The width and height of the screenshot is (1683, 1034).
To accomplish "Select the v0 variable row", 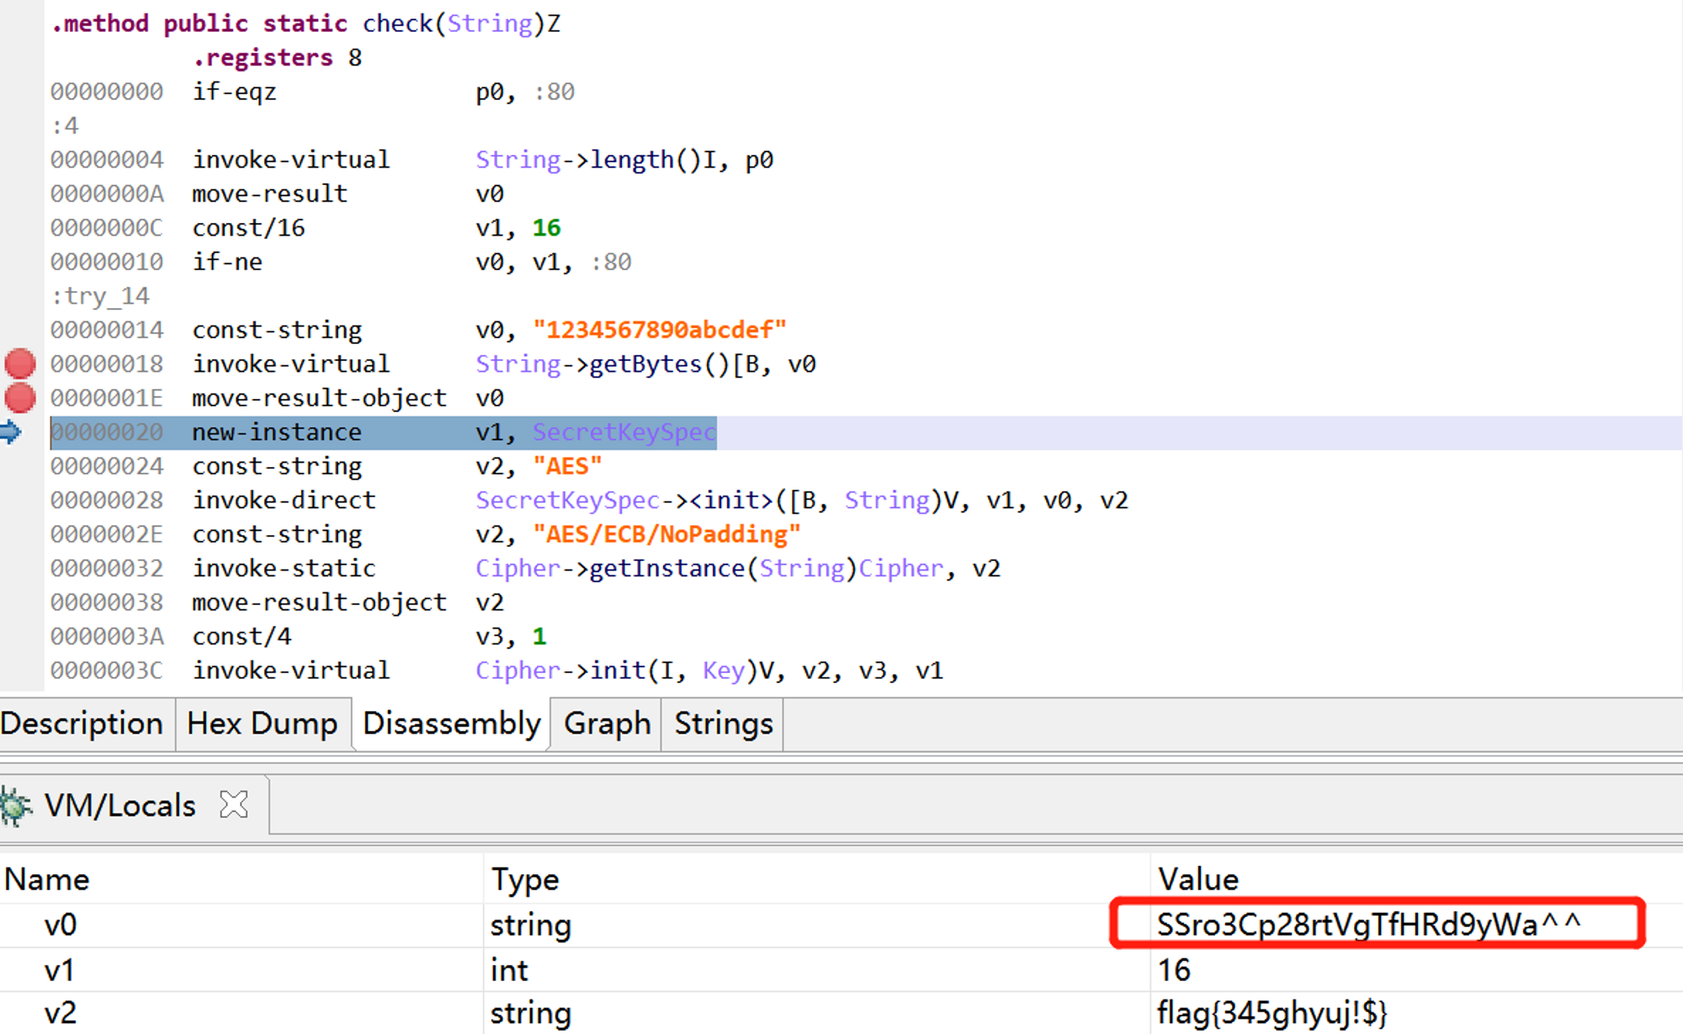I will 61,925.
